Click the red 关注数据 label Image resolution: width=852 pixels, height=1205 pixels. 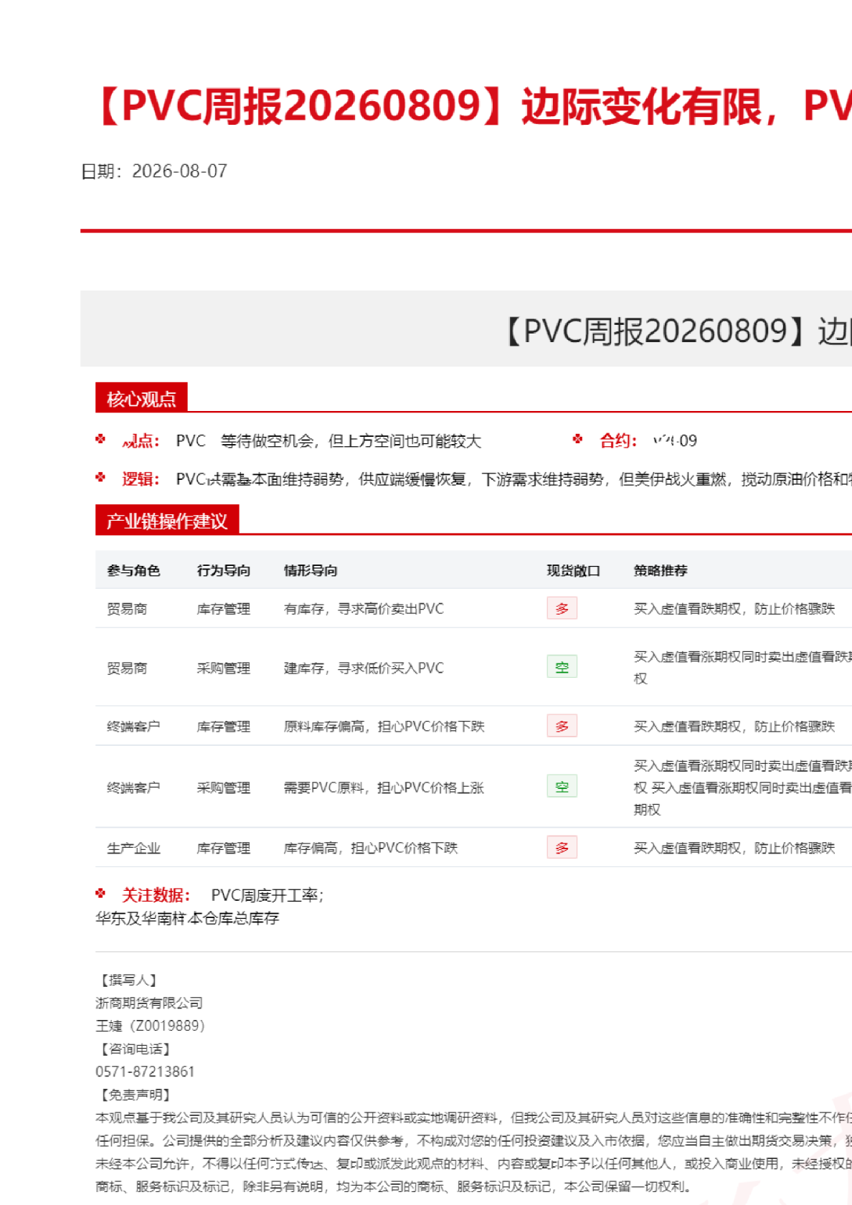pyautogui.click(x=156, y=896)
